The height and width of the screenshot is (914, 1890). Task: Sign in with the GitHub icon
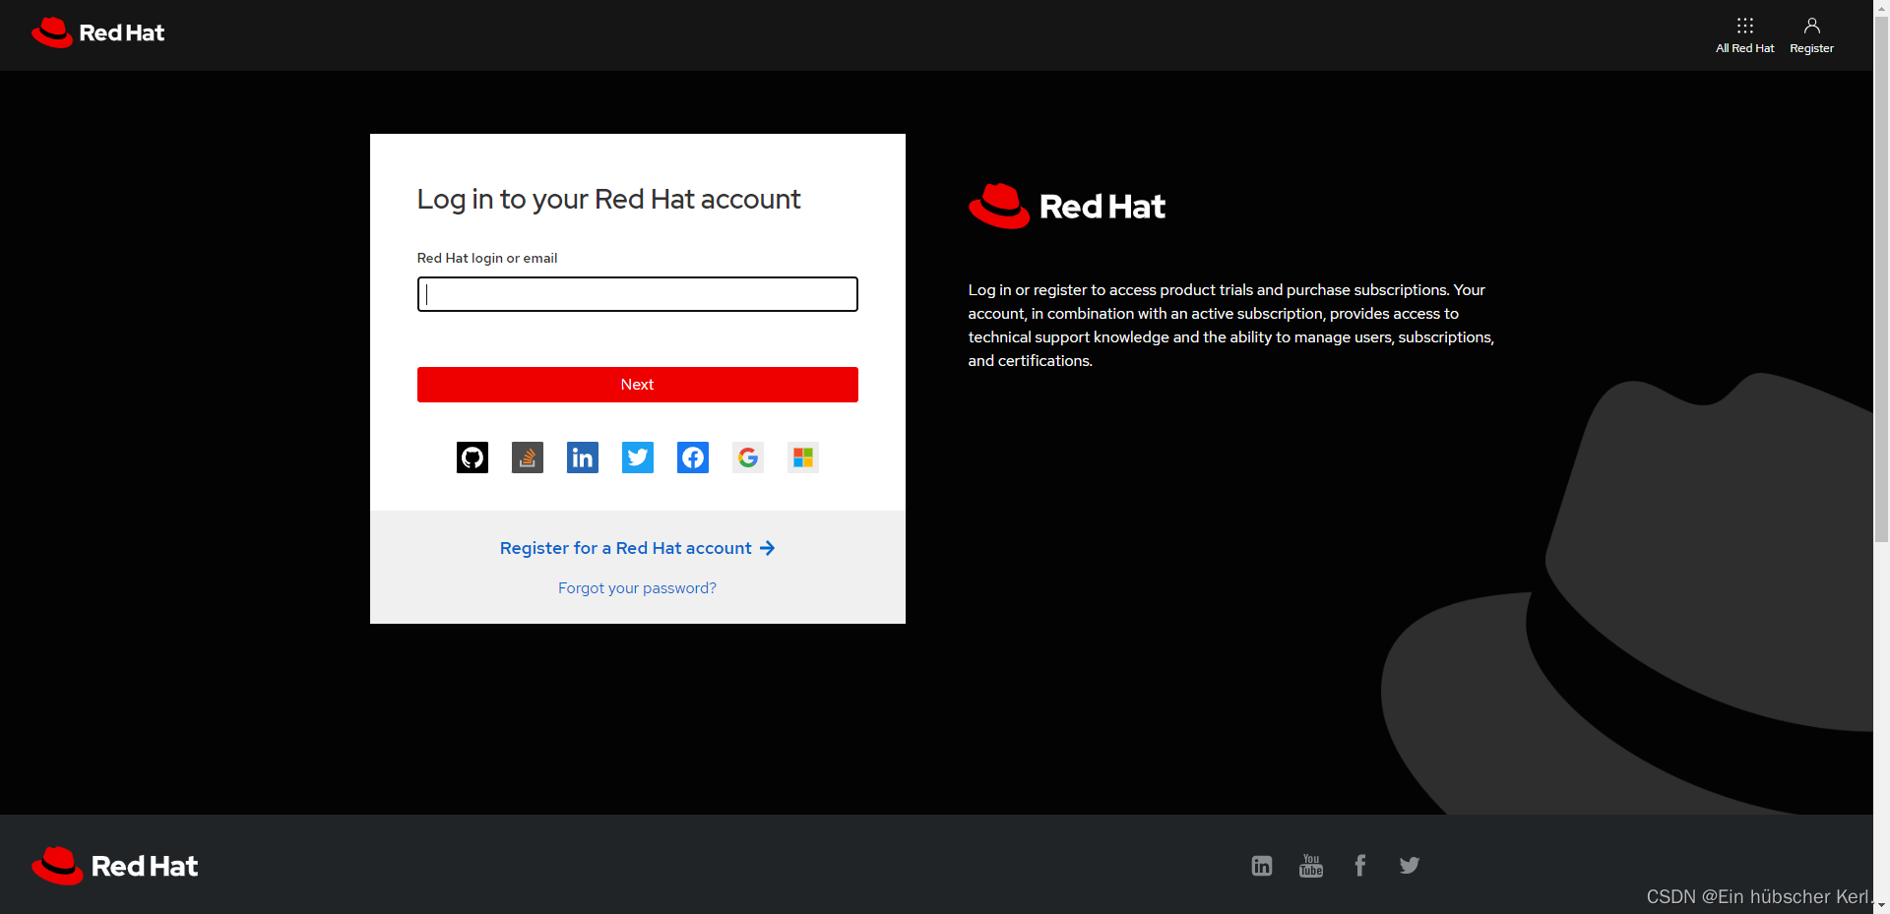(x=472, y=457)
